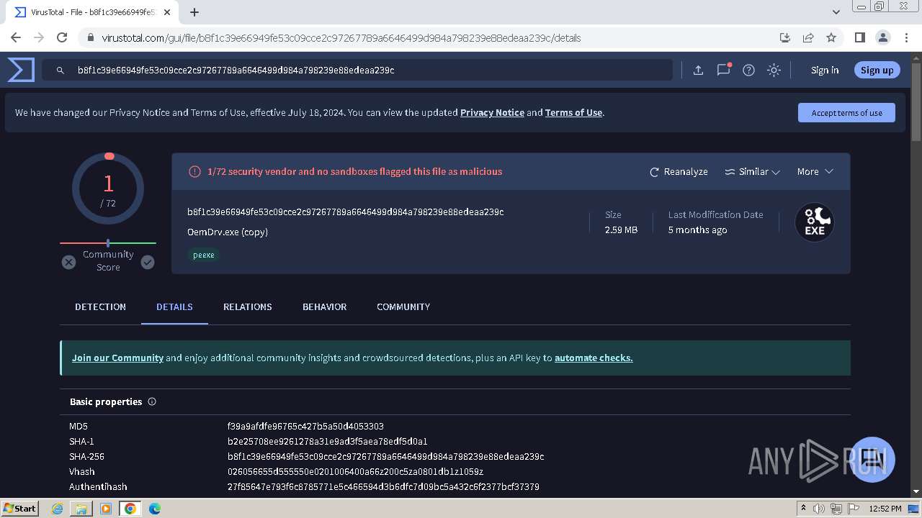Open the notifications chat icon
This screenshot has height=518, width=922.
[723, 70]
